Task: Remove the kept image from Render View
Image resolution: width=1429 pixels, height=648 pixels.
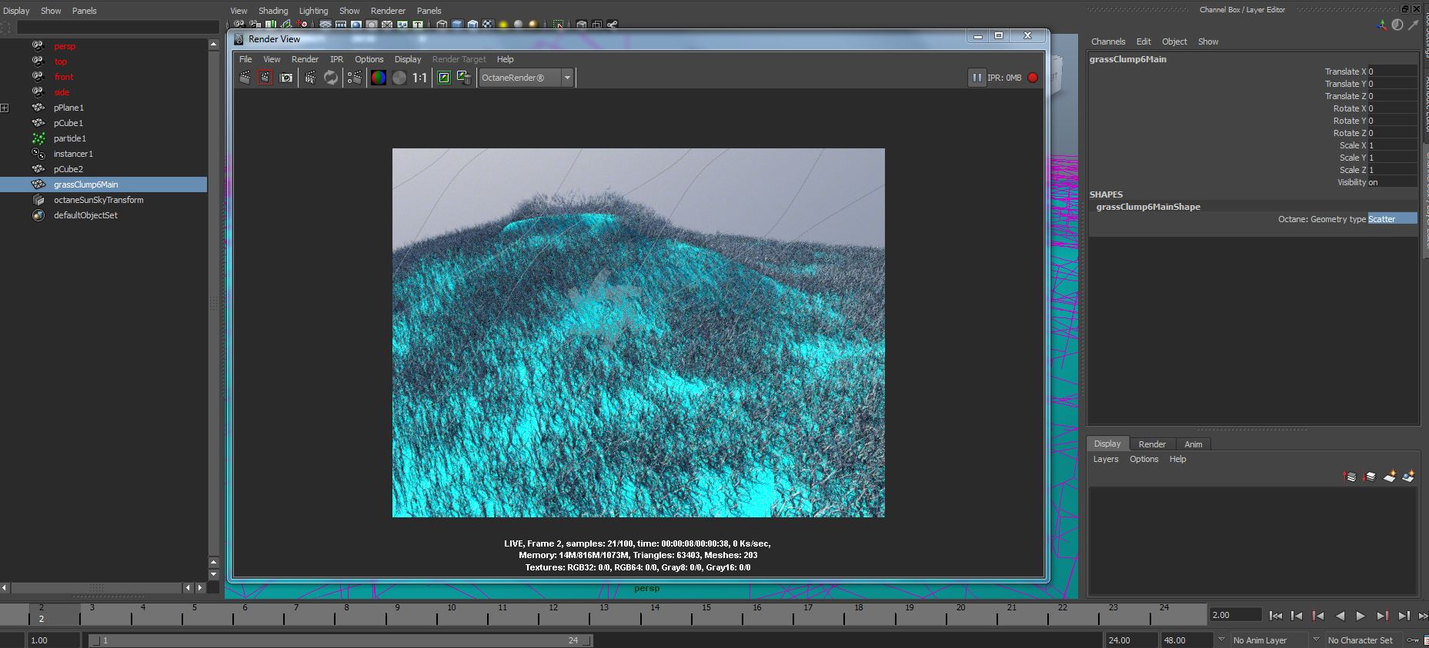Action: click(464, 78)
